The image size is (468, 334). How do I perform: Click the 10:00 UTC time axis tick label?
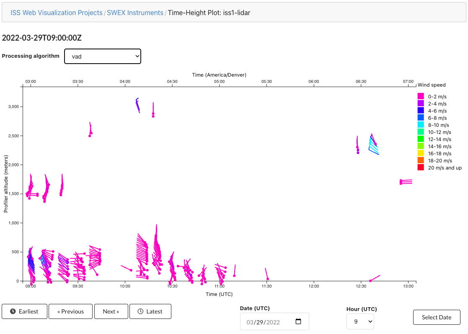click(125, 286)
